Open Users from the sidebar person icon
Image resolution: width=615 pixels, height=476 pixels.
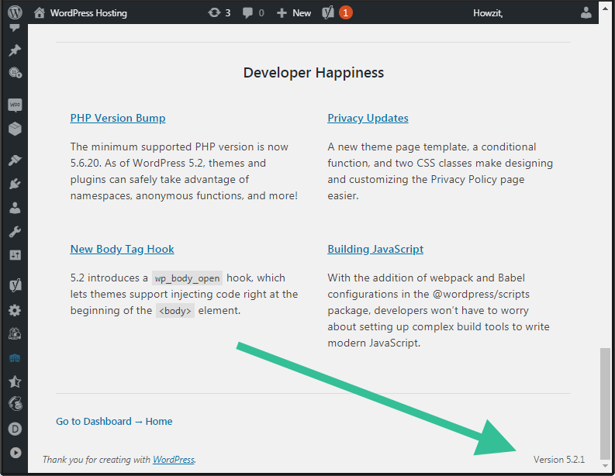coord(15,208)
